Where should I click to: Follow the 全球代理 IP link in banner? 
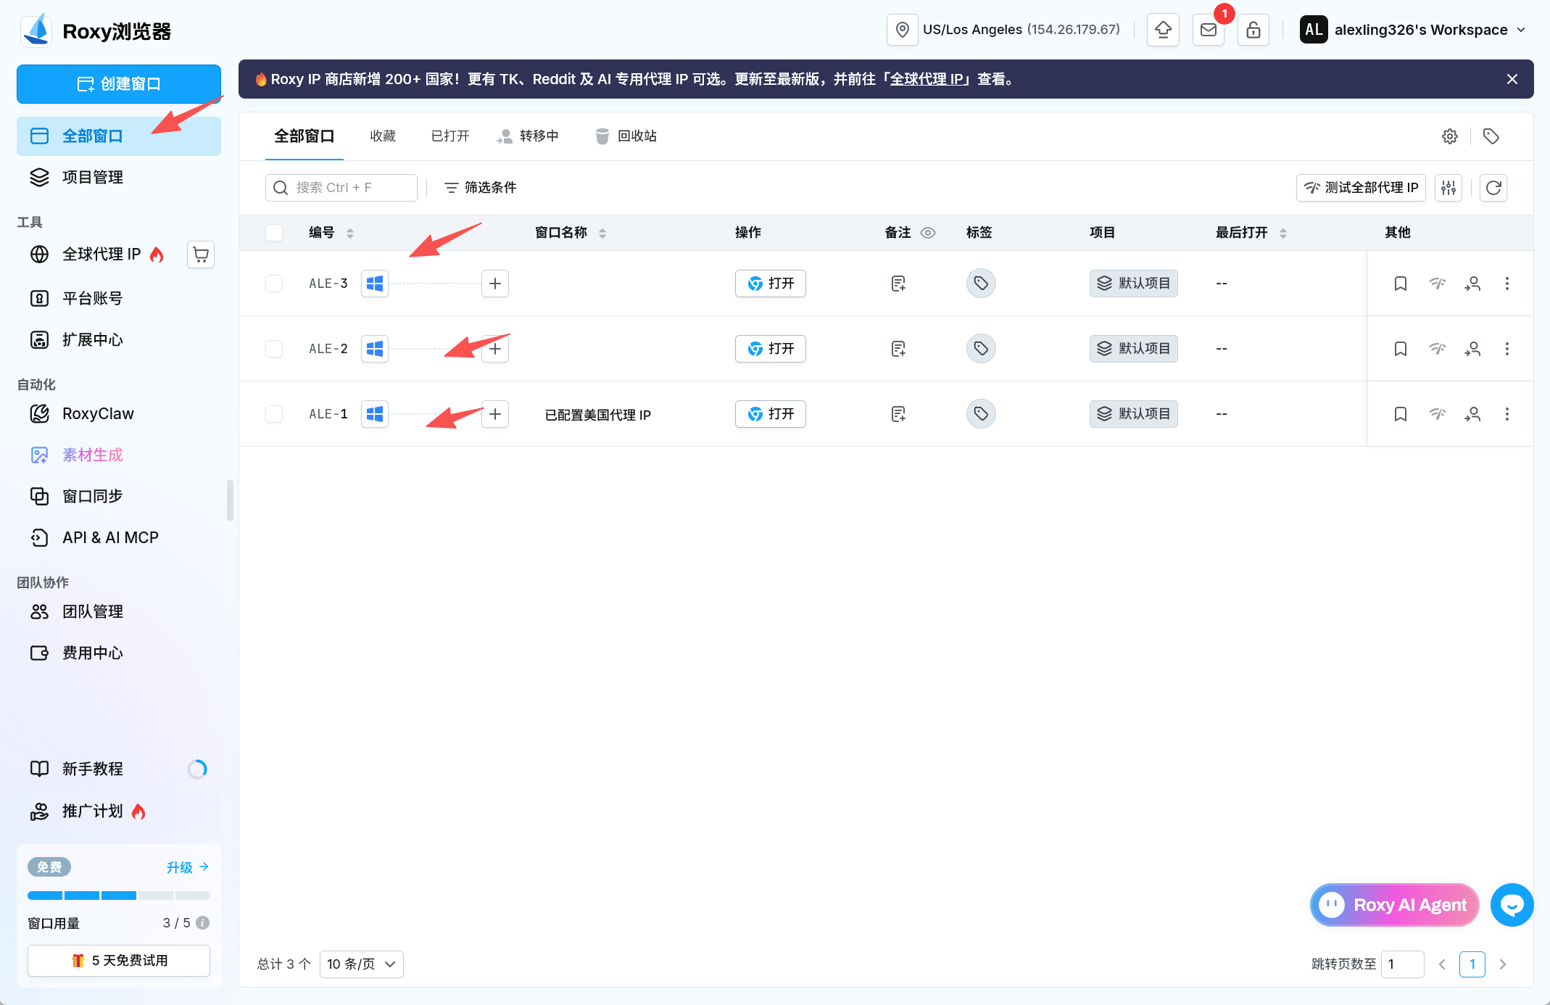pos(928,79)
